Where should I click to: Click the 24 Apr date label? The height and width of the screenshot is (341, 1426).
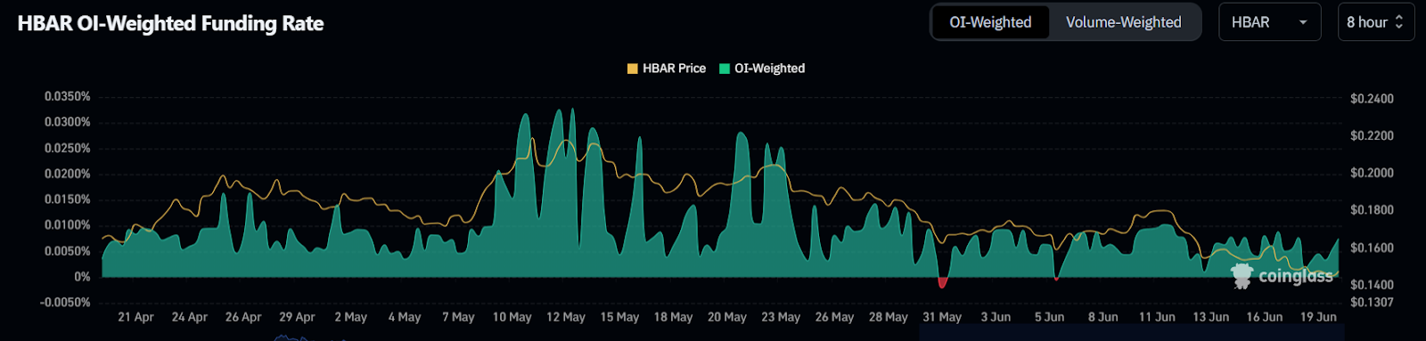(x=189, y=317)
